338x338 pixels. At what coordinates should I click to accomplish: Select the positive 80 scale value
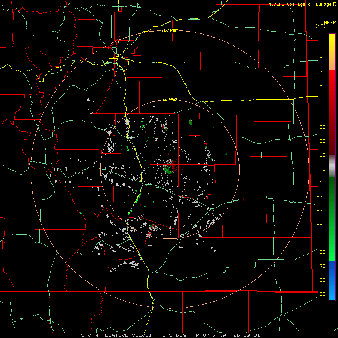[x=323, y=57]
